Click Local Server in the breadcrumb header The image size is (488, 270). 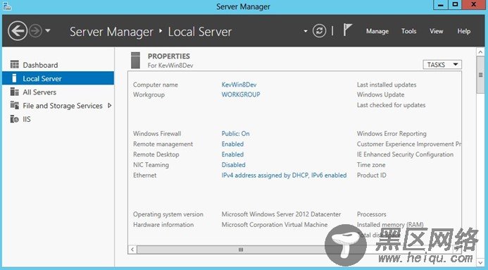click(x=200, y=32)
